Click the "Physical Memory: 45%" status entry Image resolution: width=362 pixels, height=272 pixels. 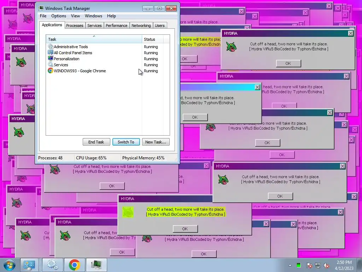click(144, 158)
